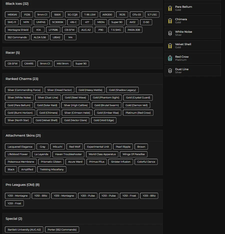Click the White Noise silver rank icon

click(x=170, y=33)
